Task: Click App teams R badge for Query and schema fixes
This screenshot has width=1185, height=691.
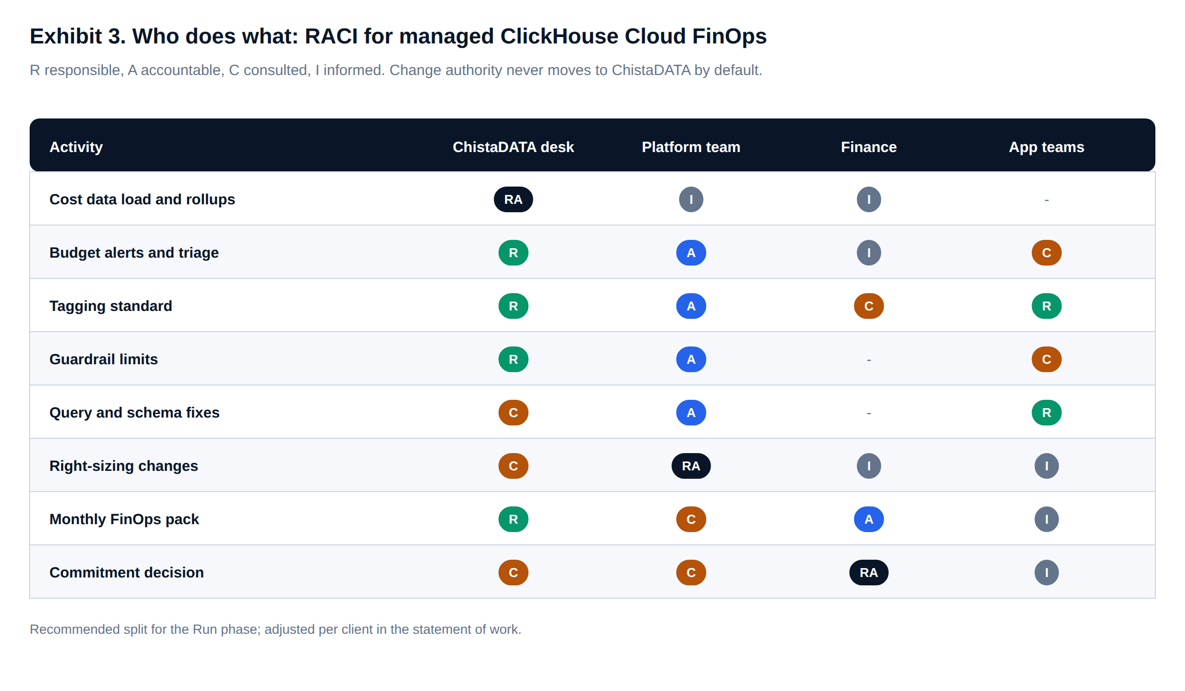Action: [x=1046, y=413]
